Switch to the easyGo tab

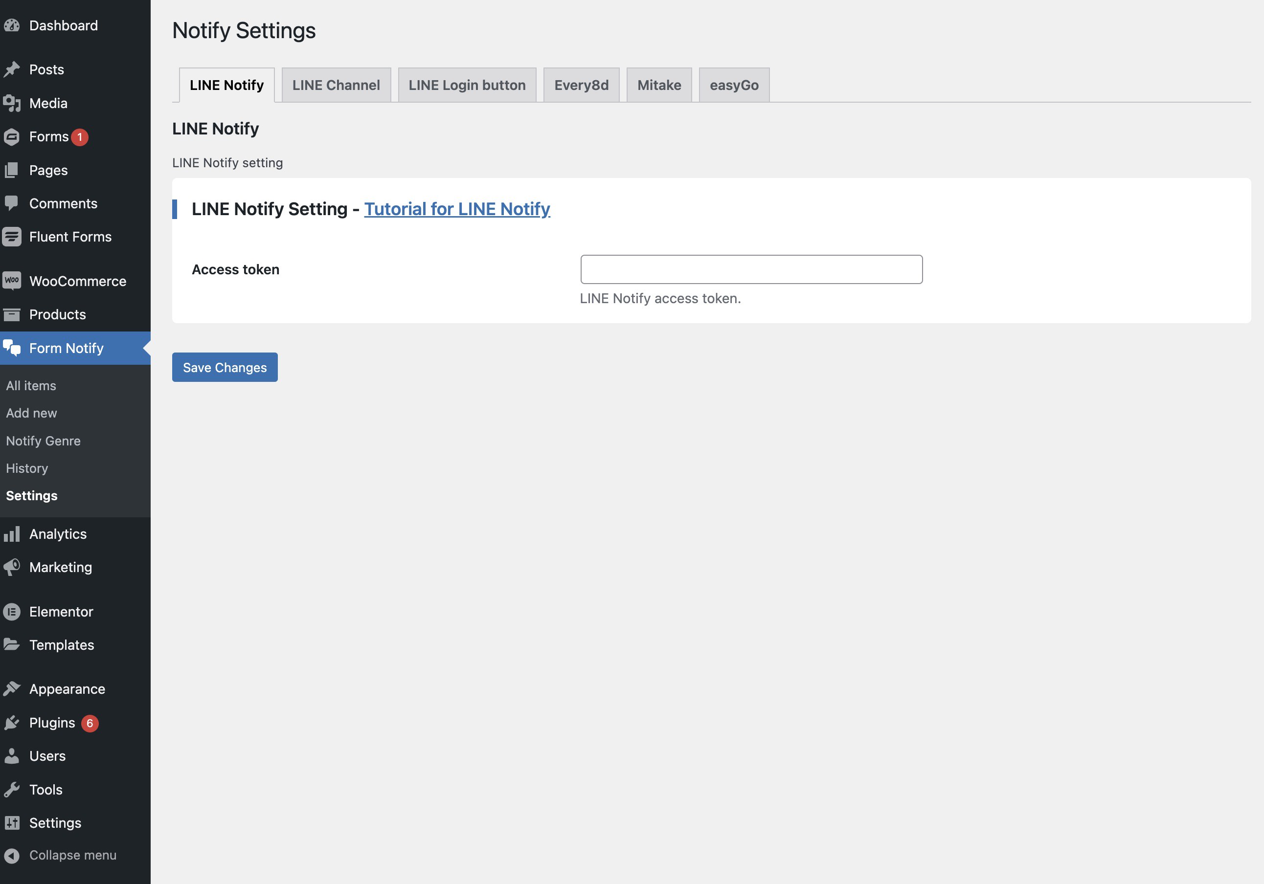click(x=734, y=85)
